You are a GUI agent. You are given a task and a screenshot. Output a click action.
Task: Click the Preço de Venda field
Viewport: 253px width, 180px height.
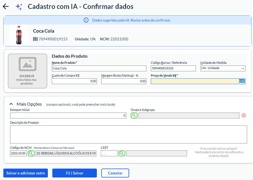[x=198, y=81]
